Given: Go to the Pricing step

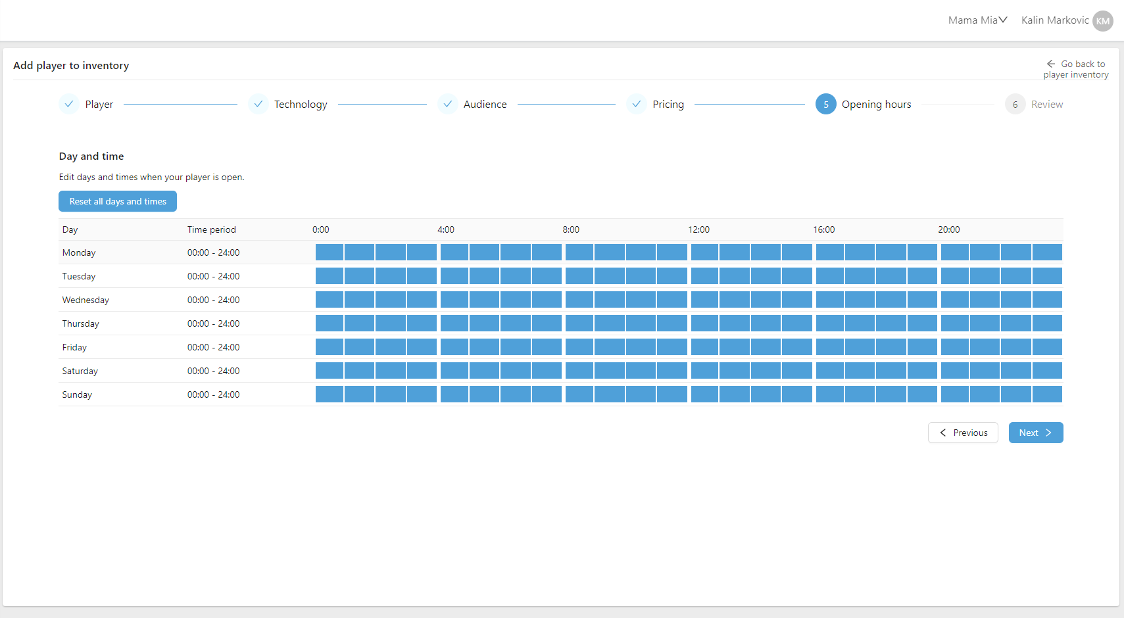Looking at the screenshot, I should (668, 104).
